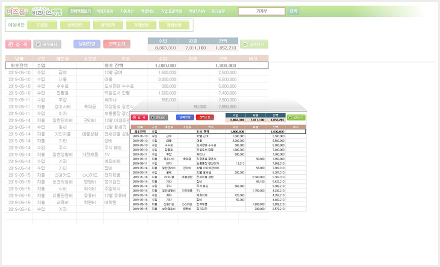440x267 pixels.
Task: Select the 축의금 cell in the main sheet
Action: click(x=90, y=106)
